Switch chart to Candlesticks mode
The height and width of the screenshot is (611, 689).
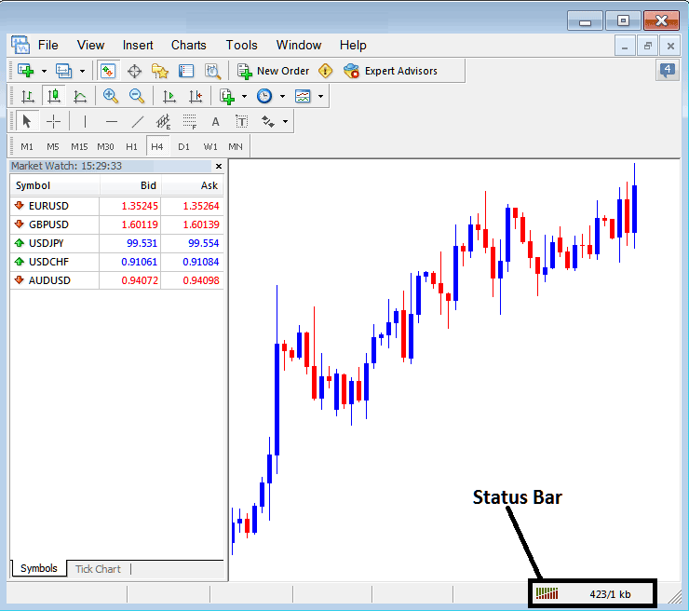click(x=54, y=96)
